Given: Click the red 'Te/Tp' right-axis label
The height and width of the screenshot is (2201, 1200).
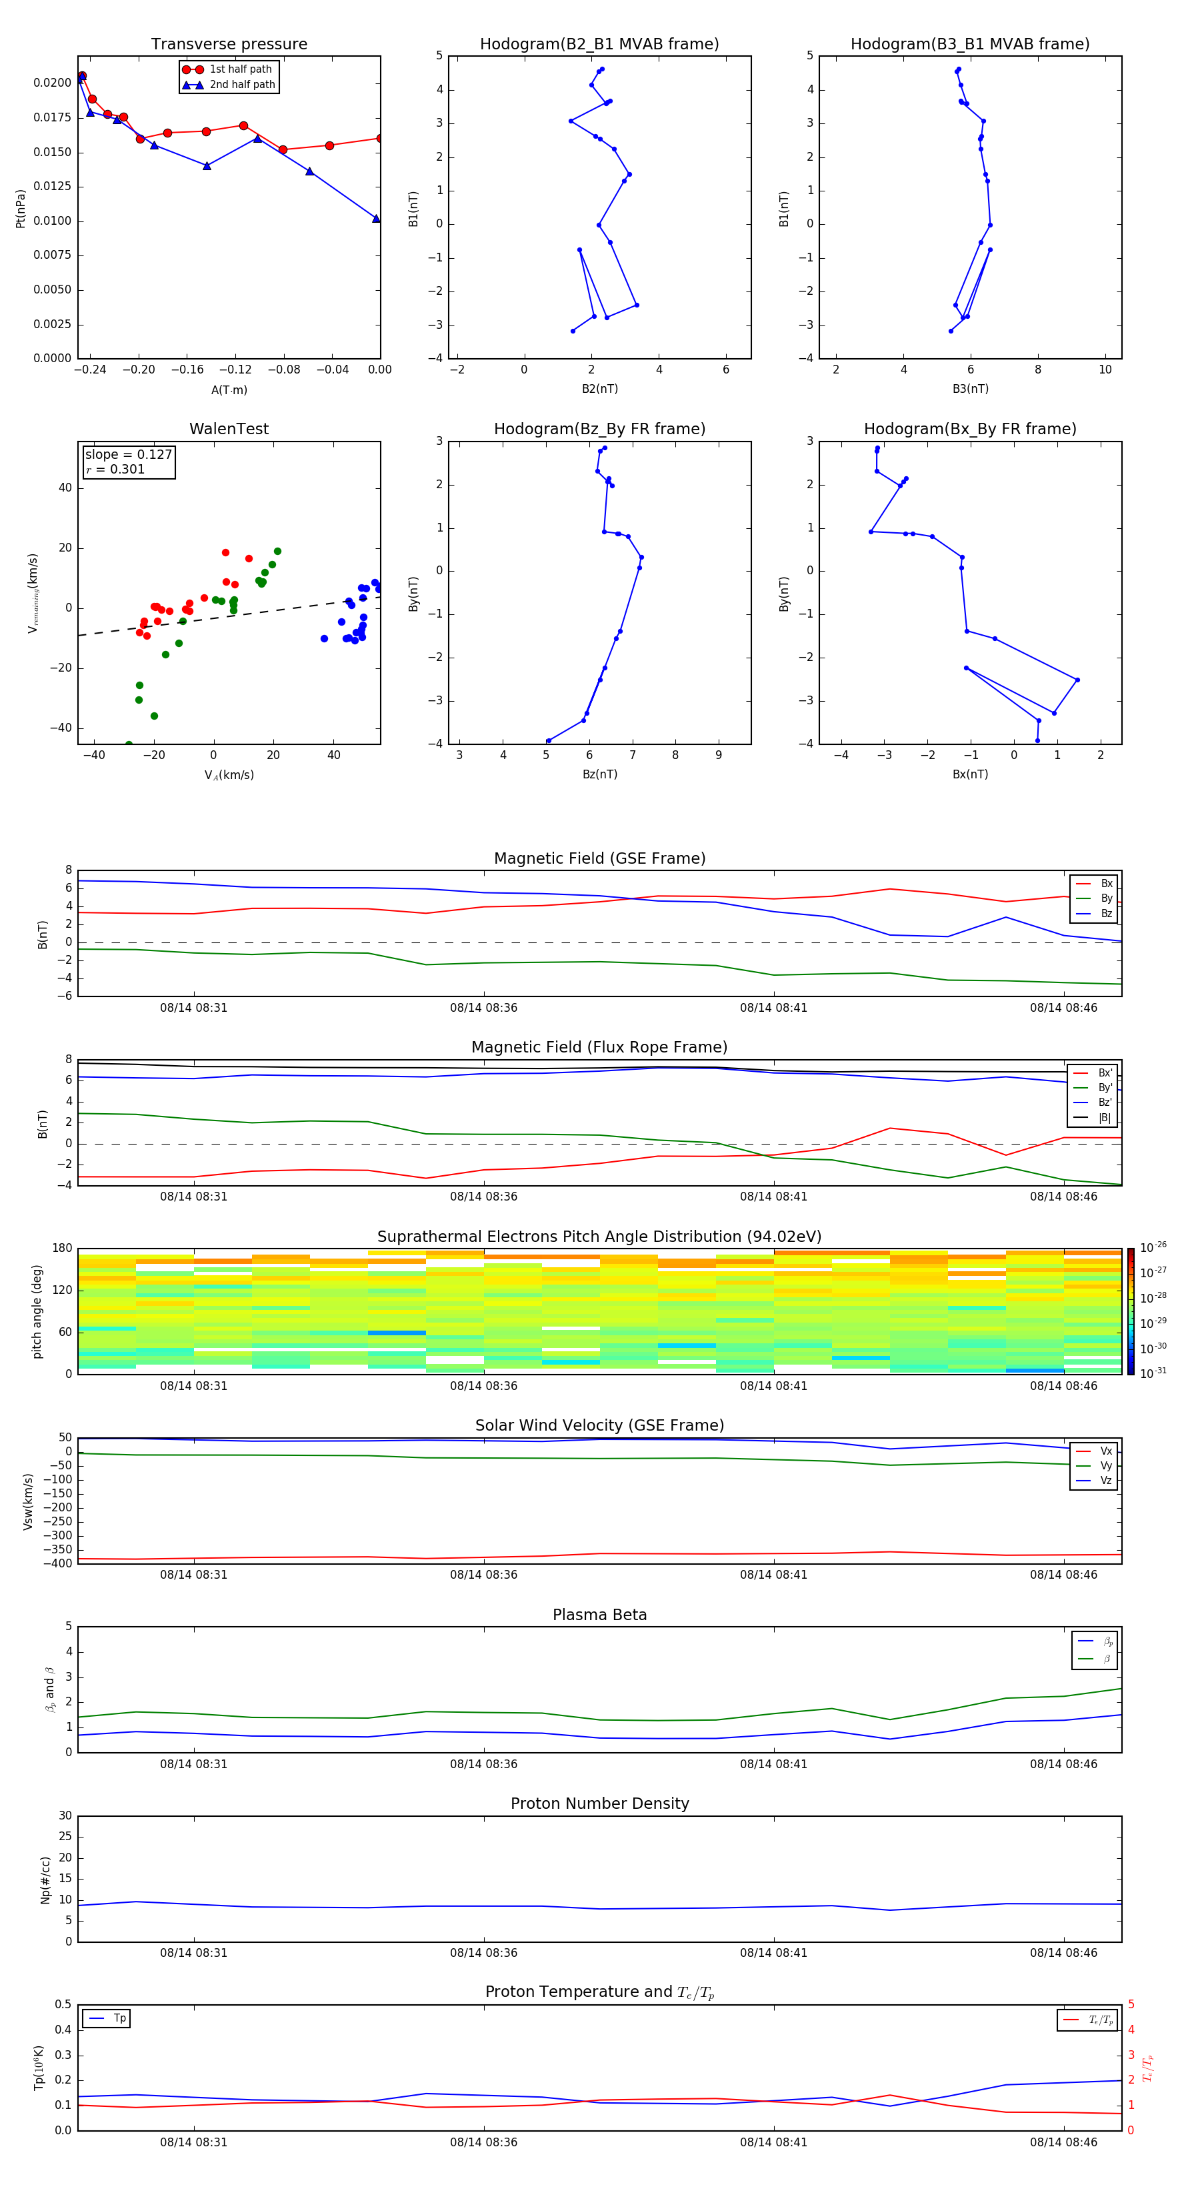Looking at the screenshot, I should (x=1148, y=2068).
